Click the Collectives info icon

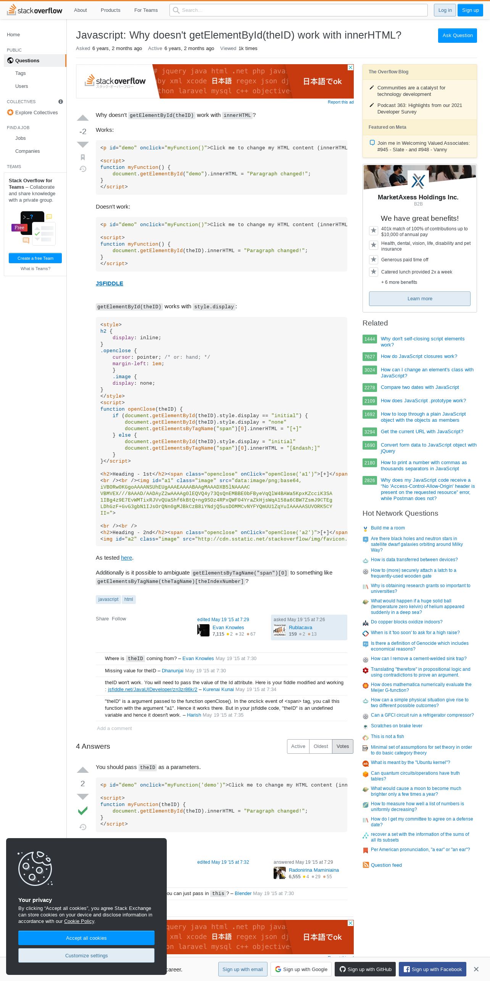coord(61,102)
